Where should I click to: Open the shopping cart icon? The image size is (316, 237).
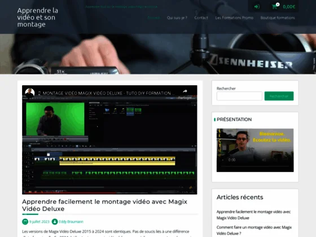point(274,7)
